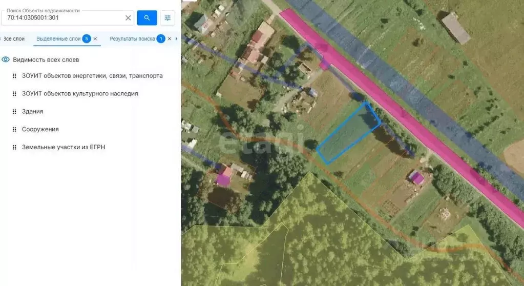This screenshot has height=286, width=524.
Task: Click the blue-outlined land parcel on map
Action: coord(348,133)
